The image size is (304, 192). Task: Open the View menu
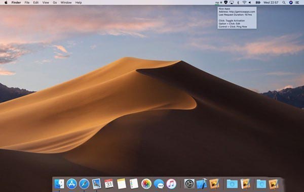point(46,3)
